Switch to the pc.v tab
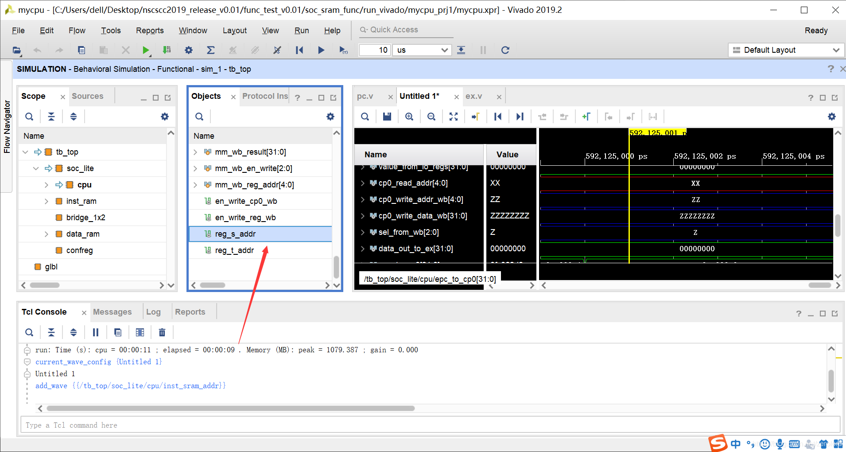The height and width of the screenshot is (452, 846). [x=365, y=96]
